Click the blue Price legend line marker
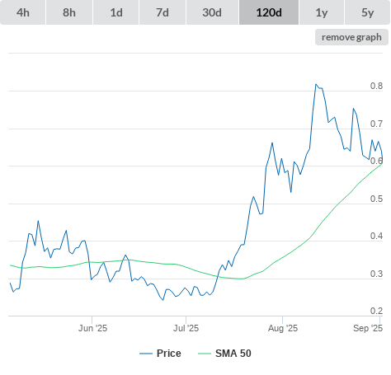This screenshot has width=391, height=375. [x=146, y=354]
